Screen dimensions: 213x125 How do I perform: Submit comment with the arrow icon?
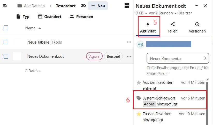204,58
